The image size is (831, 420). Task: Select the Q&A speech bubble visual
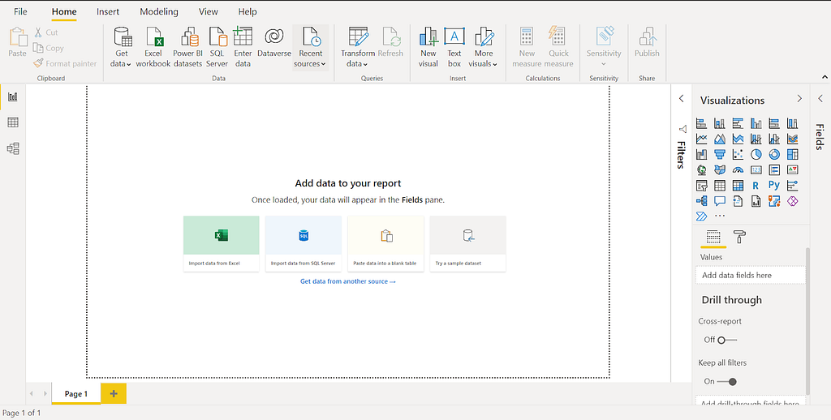(x=720, y=201)
